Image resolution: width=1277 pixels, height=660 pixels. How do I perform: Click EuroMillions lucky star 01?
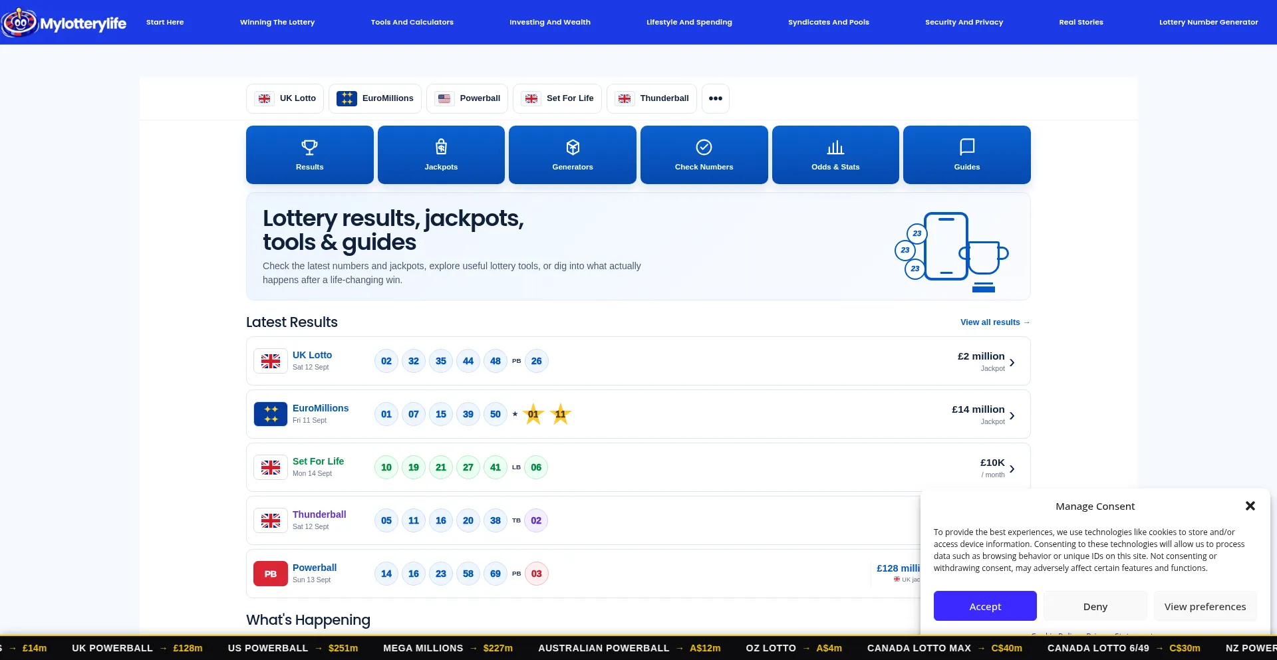[533, 414]
